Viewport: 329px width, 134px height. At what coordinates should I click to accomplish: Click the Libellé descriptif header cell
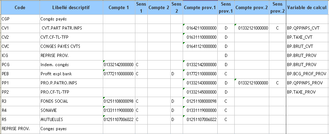71,8
